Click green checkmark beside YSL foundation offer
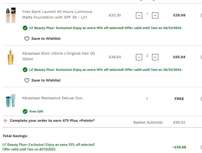The image size is (202, 153). point(25,28)
